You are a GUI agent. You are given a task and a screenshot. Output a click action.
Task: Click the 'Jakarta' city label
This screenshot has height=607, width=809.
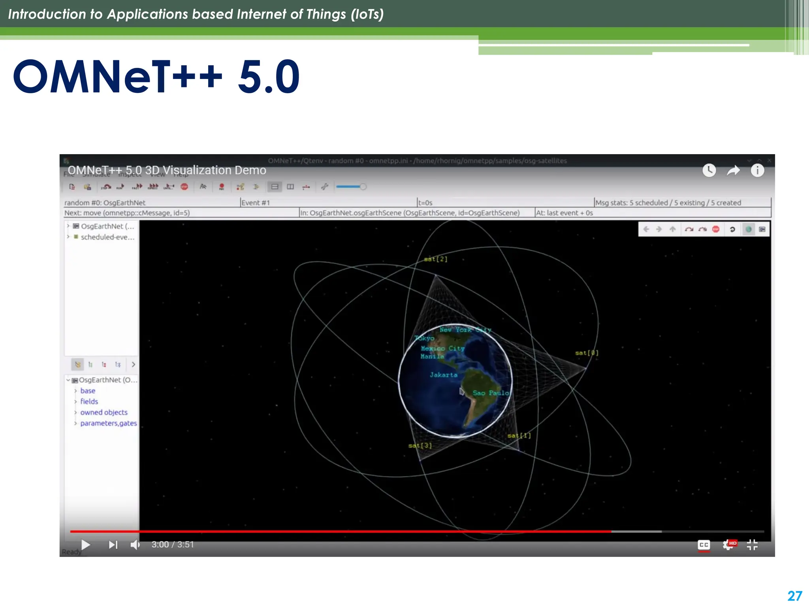tap(444, 375)
